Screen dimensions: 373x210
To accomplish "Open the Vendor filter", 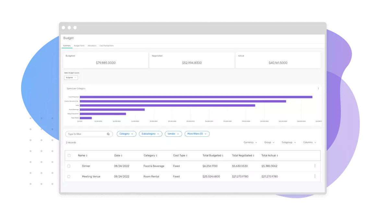I will pyautogui.click(x=173, y=134).
